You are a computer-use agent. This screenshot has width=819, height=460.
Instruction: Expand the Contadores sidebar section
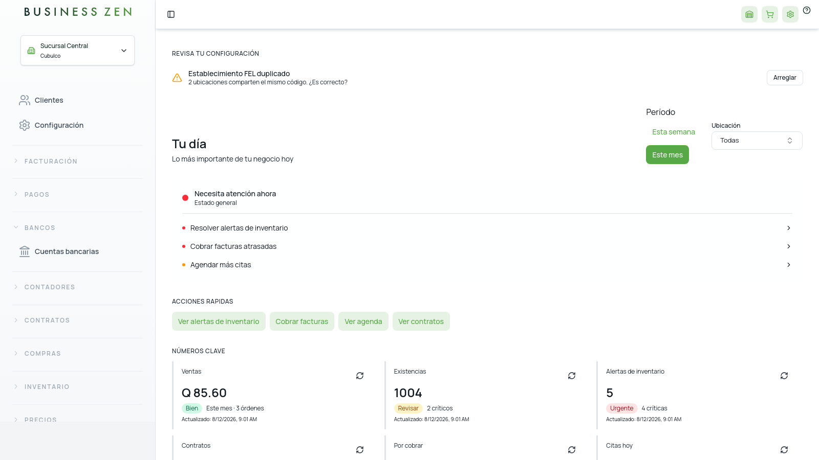[x=78, y=287]
